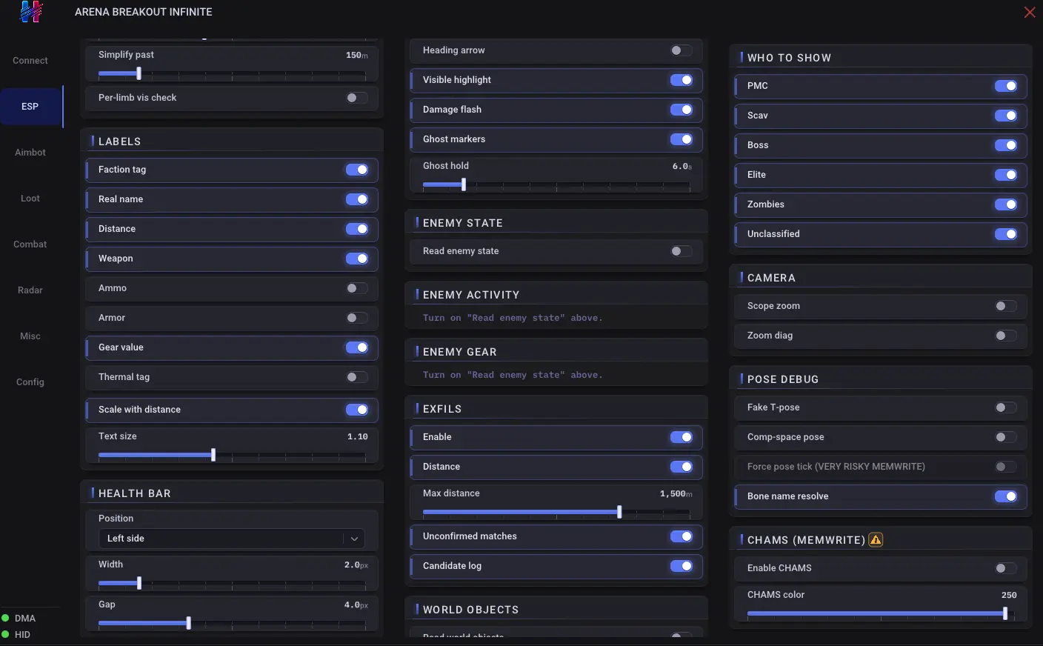Enable the Thermal tag toggle

point(357,377)
